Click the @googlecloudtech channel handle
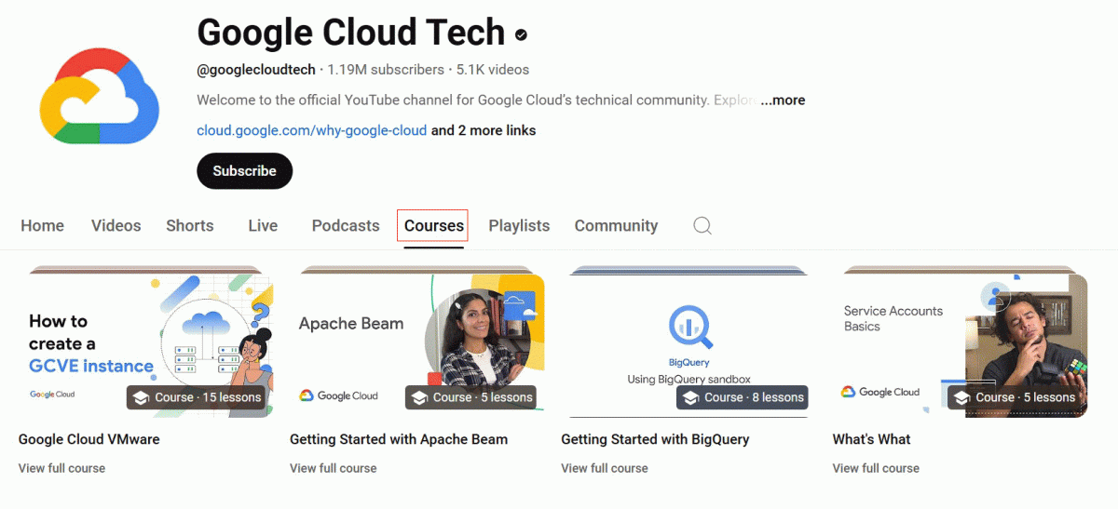The image size is (1118, 509). pyautogui.click(x=256, y=70)
